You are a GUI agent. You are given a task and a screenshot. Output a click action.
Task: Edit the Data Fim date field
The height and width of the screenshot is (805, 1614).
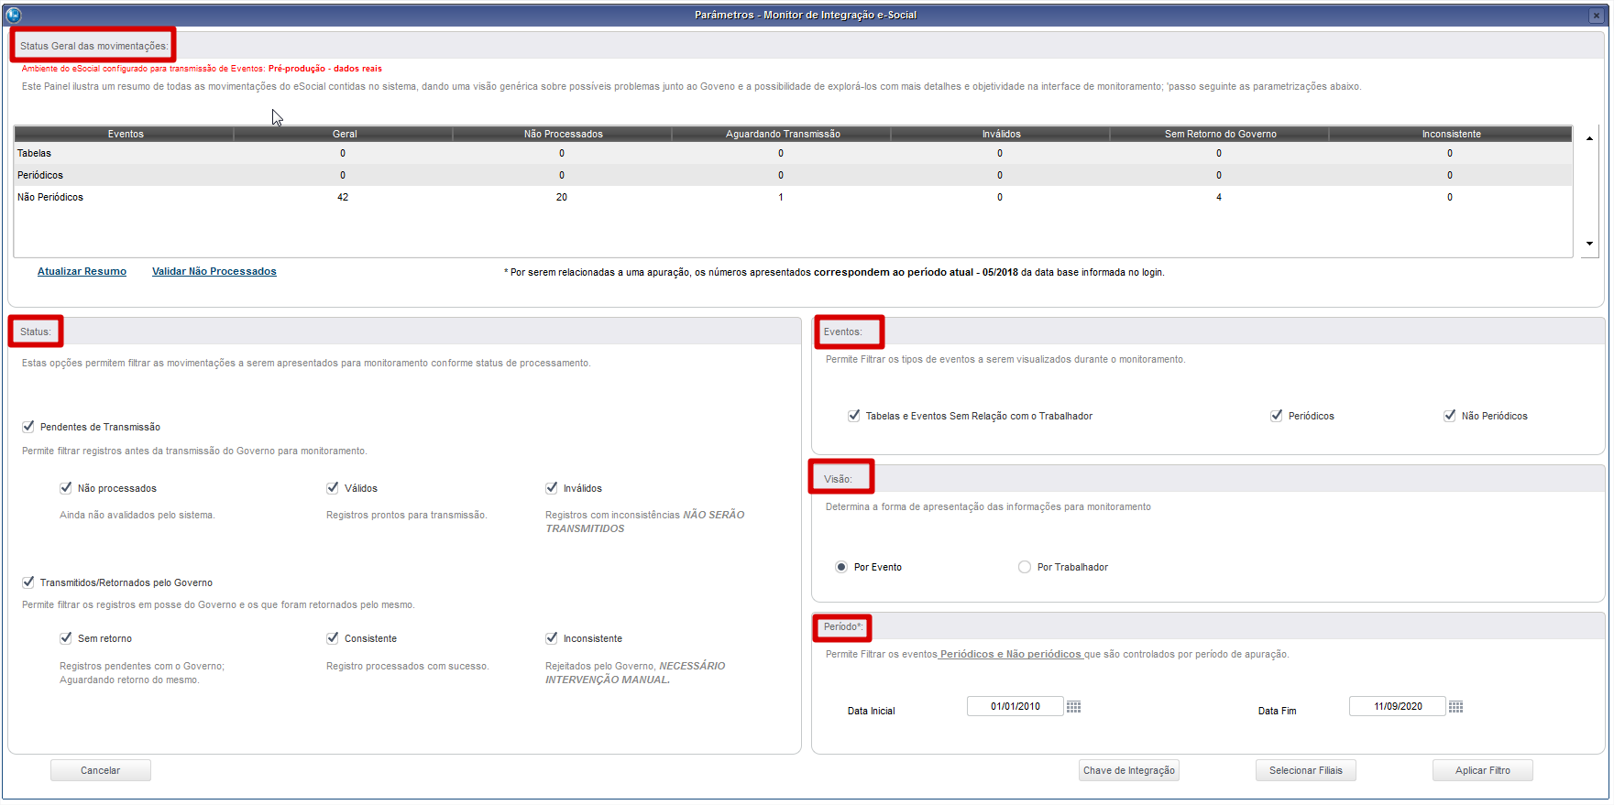point(1398,706)
